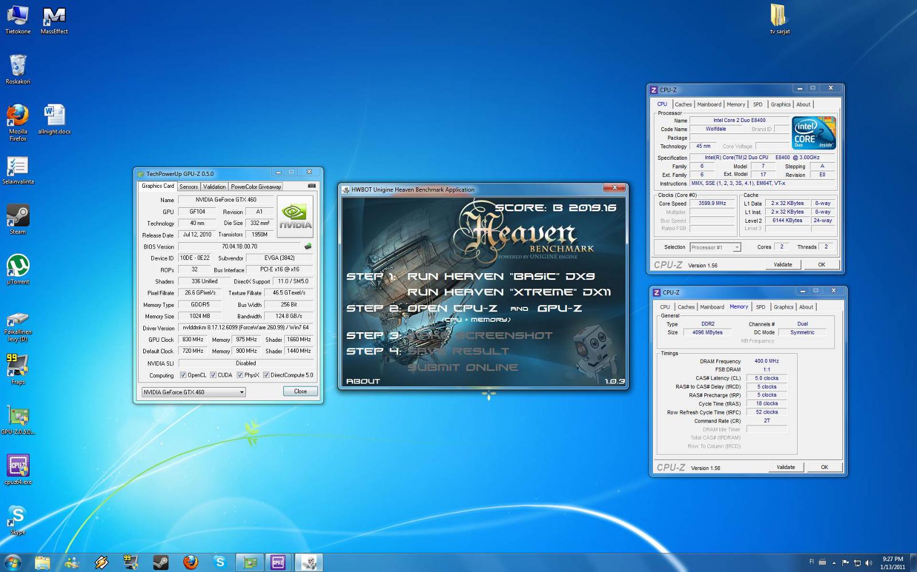This screenshot has width=917, height=572.
Task: Click ABOUT in the Heaven benchmark app
Action: [x=363, y=381]
